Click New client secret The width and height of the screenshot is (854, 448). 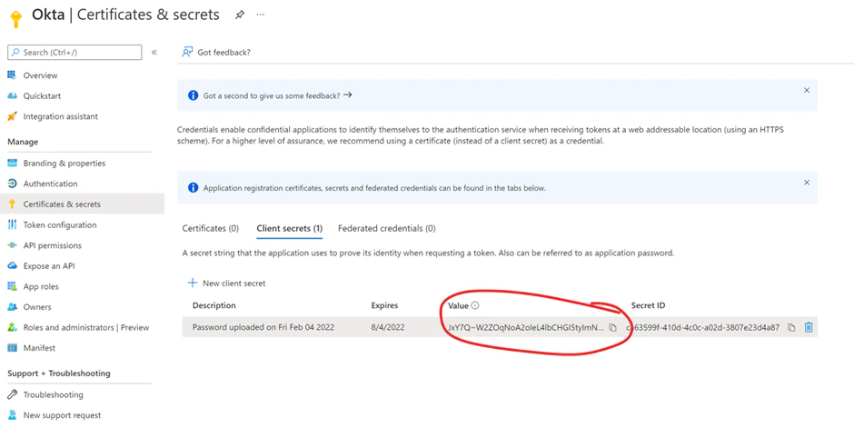[234, 284]
